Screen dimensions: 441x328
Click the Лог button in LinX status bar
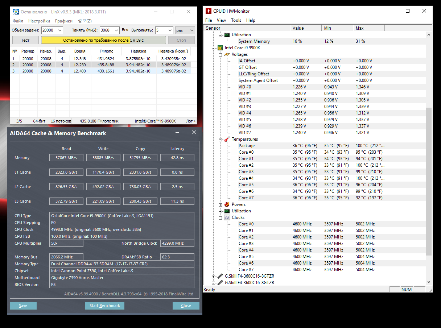[191, 121]
